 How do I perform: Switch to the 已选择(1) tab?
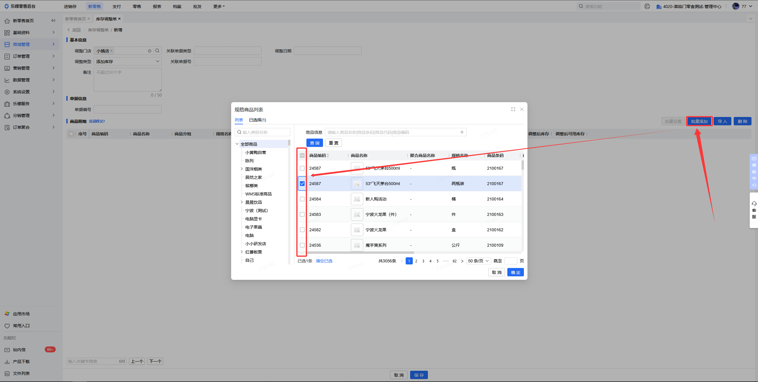pyautogui.click(x=257, y=120)
